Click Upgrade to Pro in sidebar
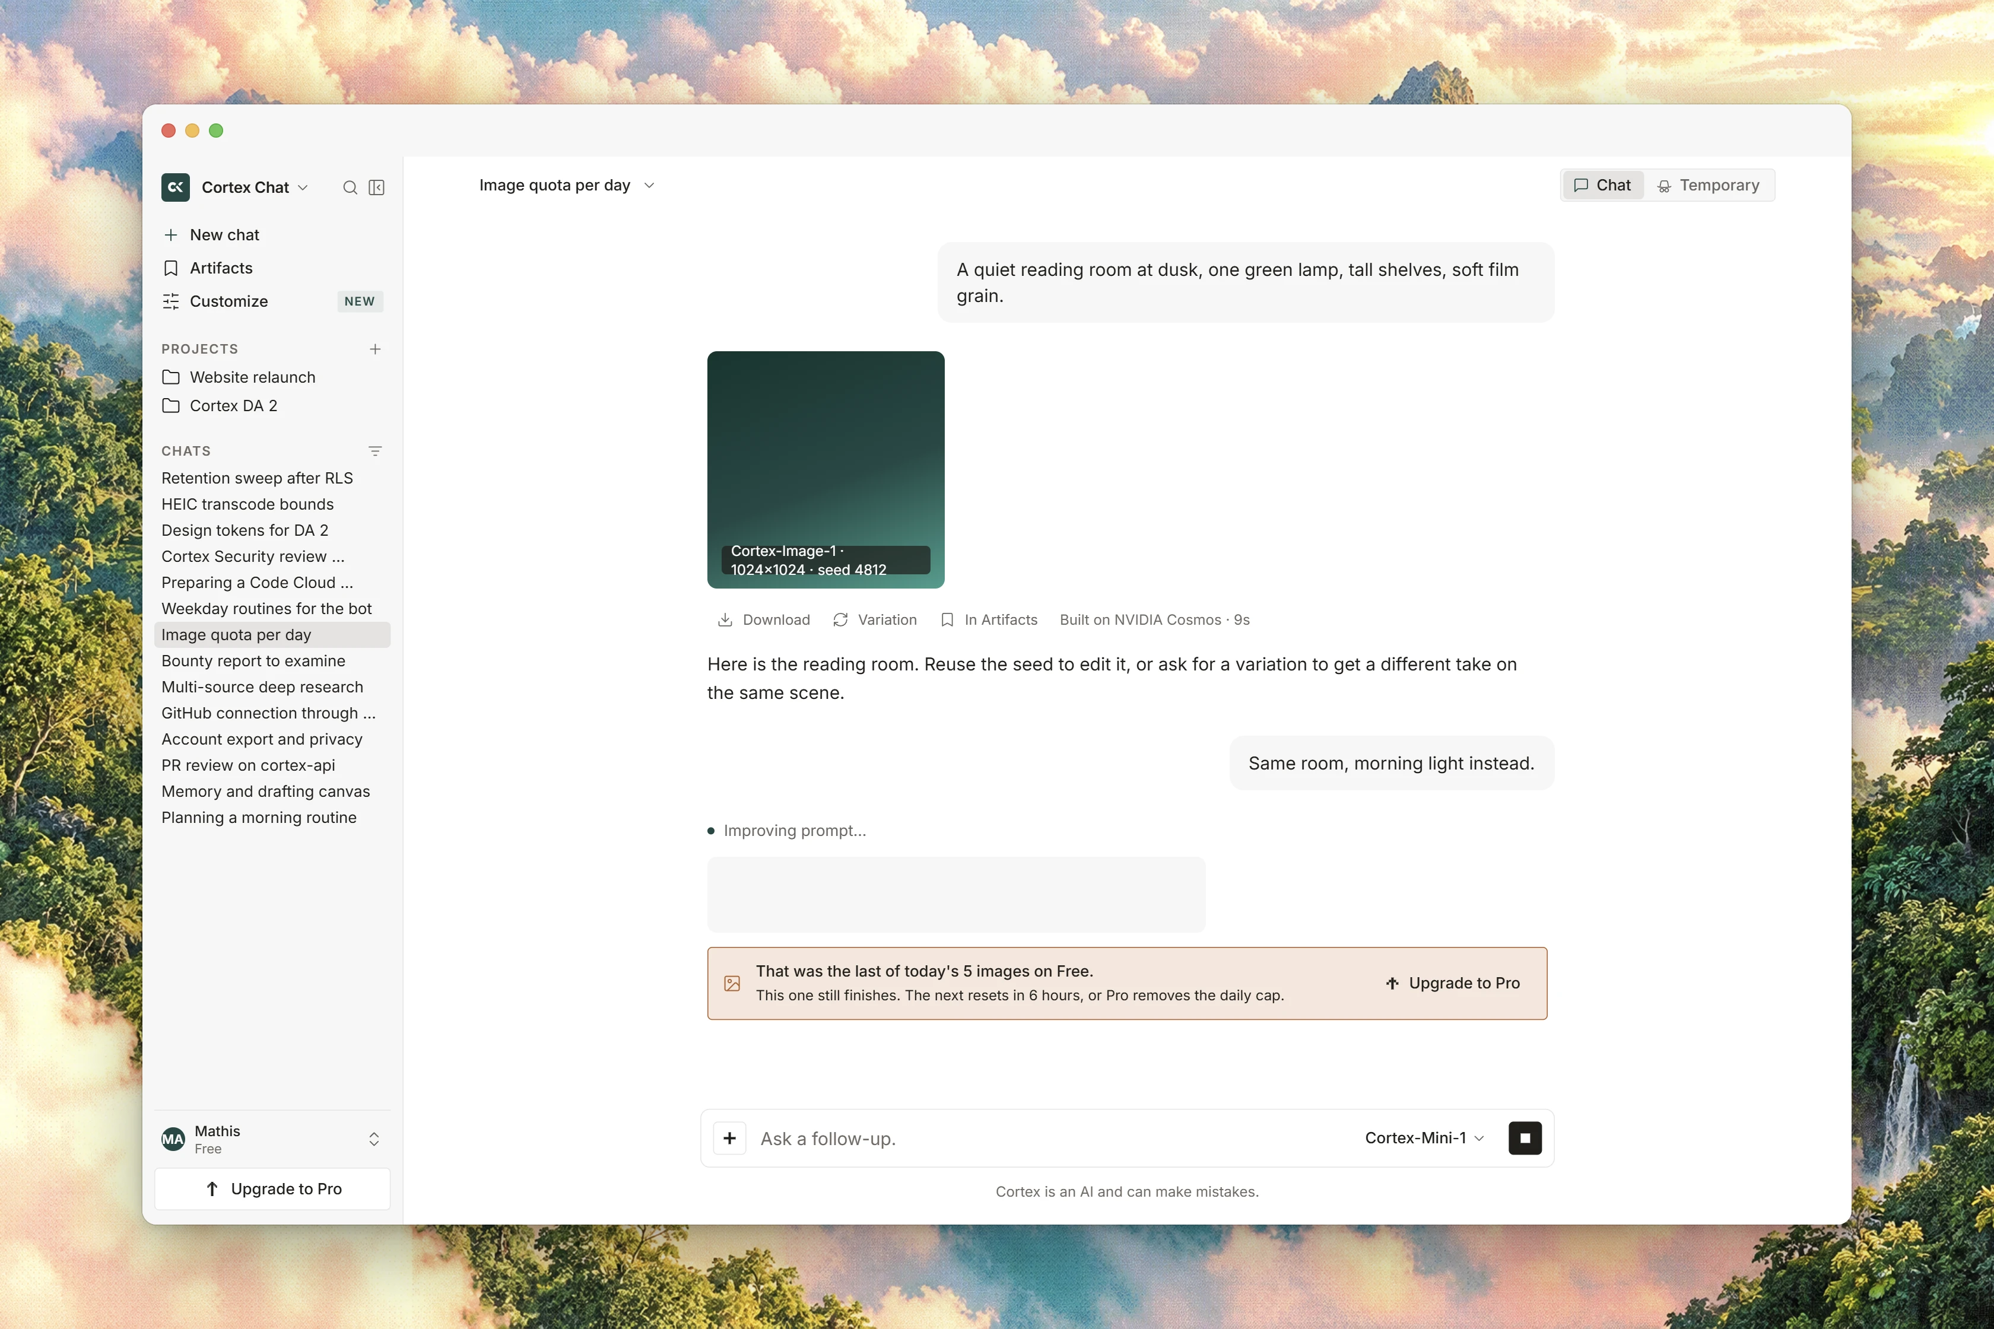 [272, 1189]
